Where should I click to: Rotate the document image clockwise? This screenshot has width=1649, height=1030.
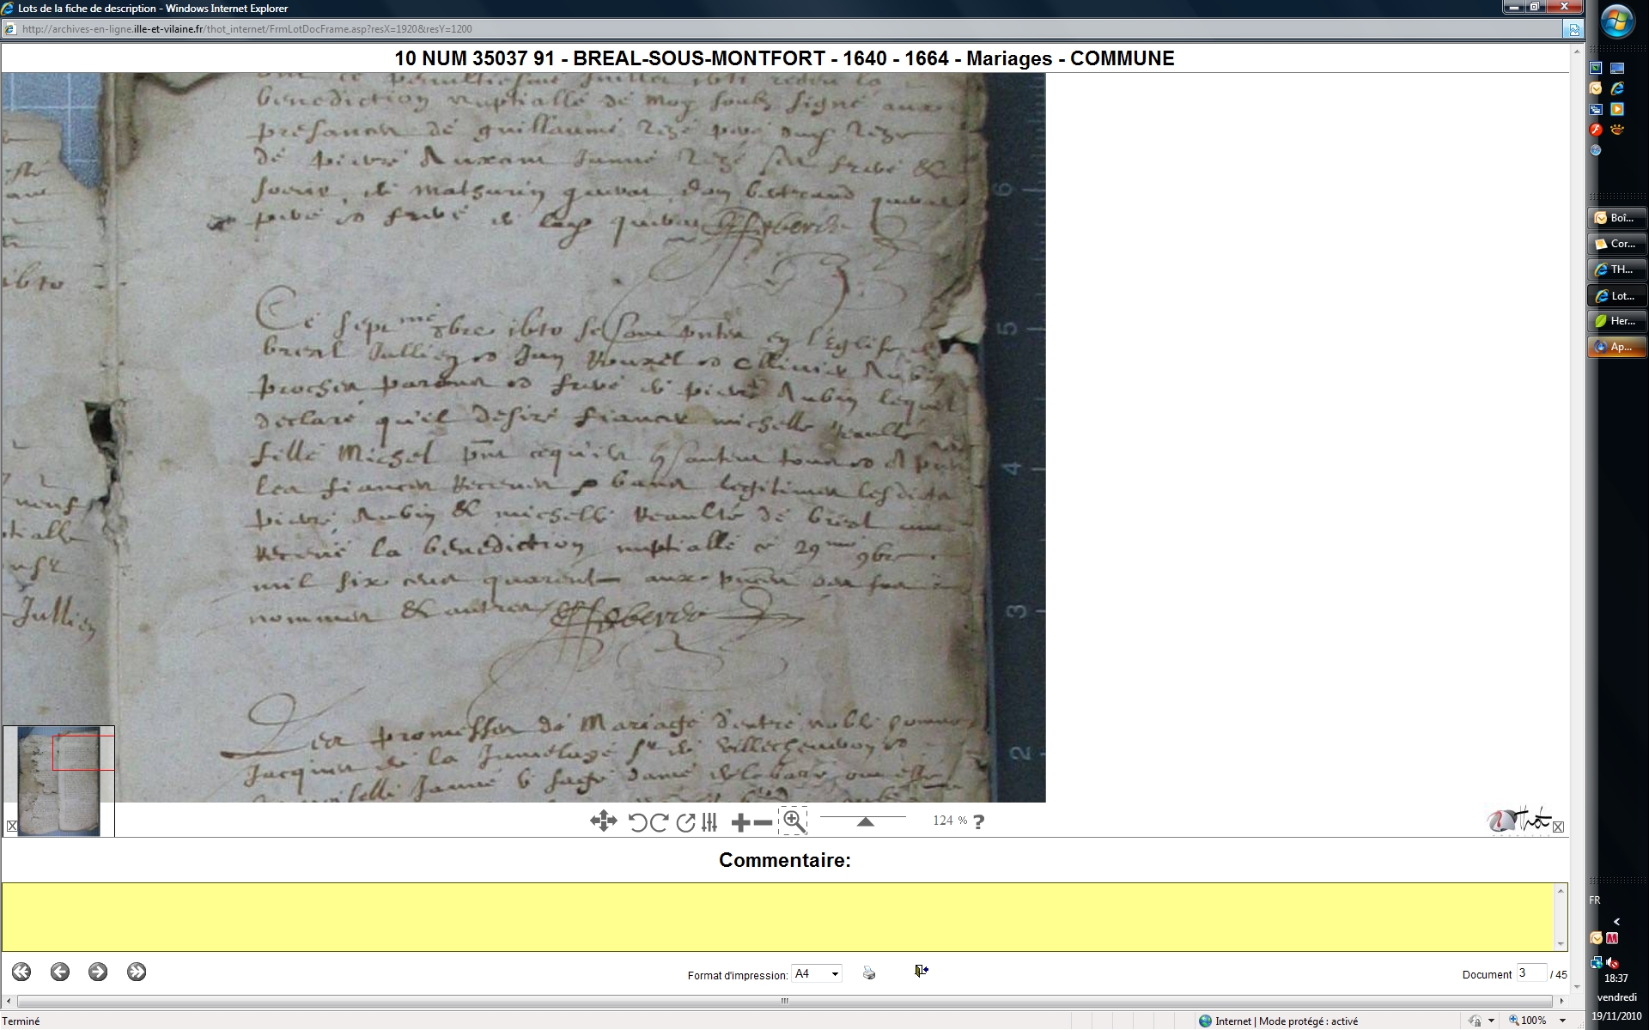pyautogui.click(x=659, y=822)
